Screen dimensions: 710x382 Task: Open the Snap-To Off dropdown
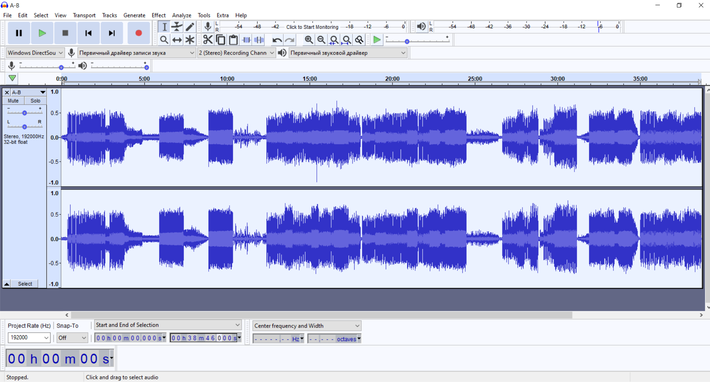coord(72,337)
